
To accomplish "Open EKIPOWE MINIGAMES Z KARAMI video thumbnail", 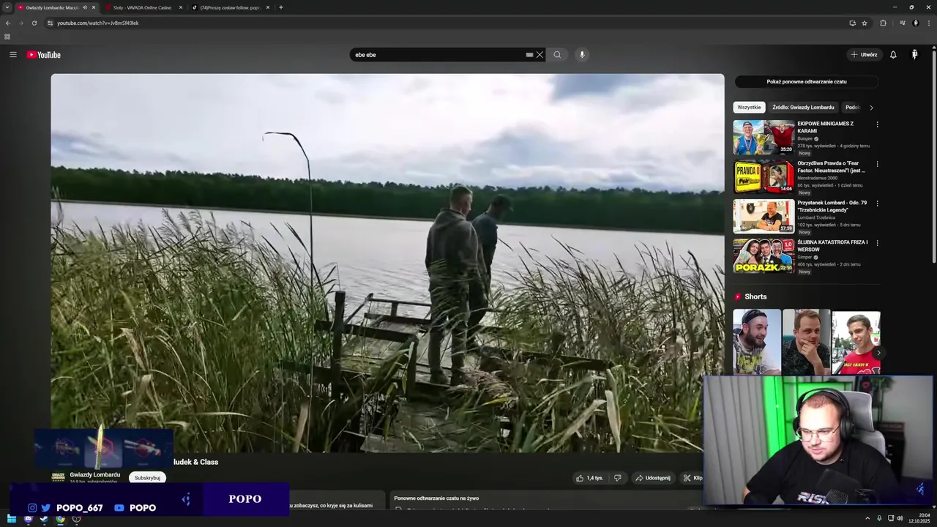I will pos(764,137).
